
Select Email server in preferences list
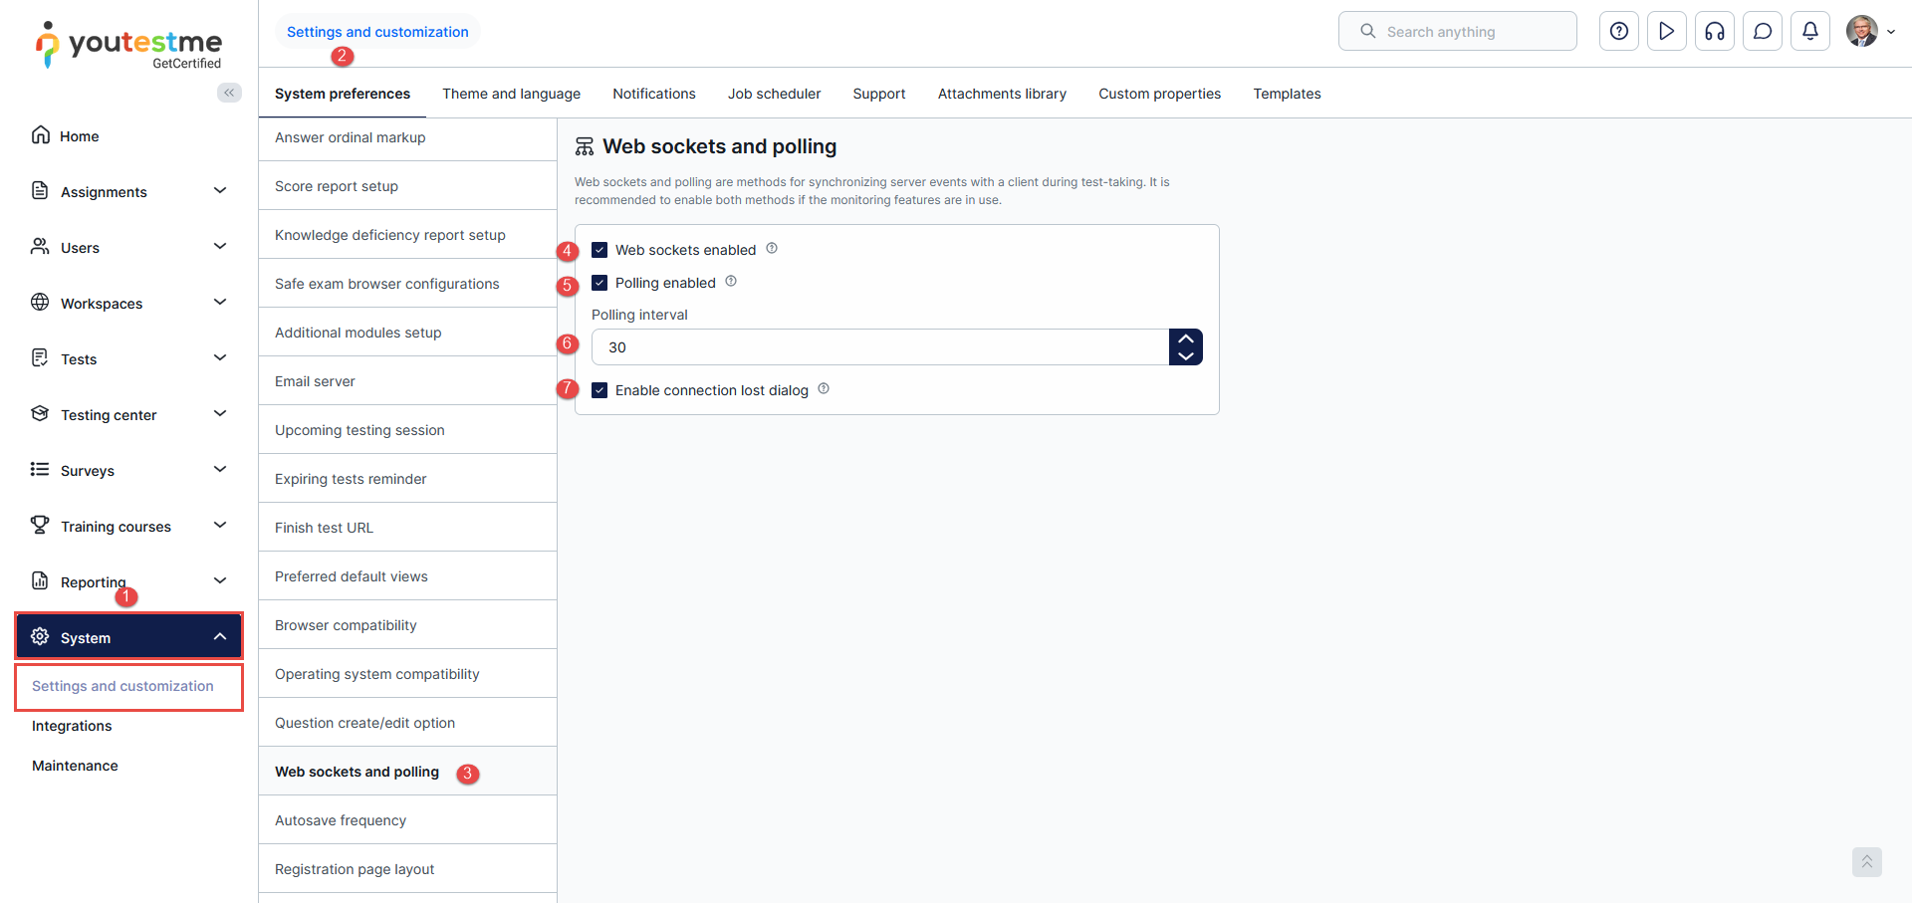315,381
